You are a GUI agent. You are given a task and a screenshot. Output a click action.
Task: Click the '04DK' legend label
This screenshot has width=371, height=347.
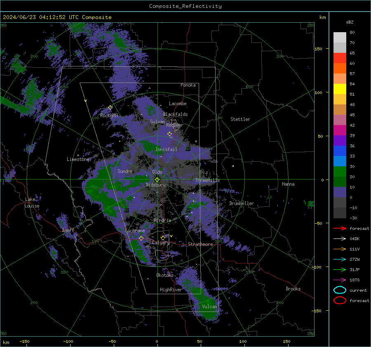355,239
